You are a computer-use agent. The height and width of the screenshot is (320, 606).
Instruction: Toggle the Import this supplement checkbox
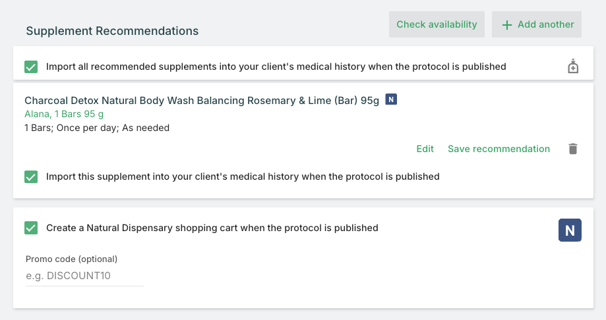point(31,176)
